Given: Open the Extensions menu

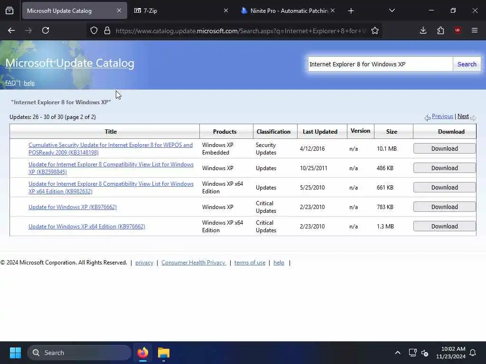Looking at the screenshot, I should point(440,30).
